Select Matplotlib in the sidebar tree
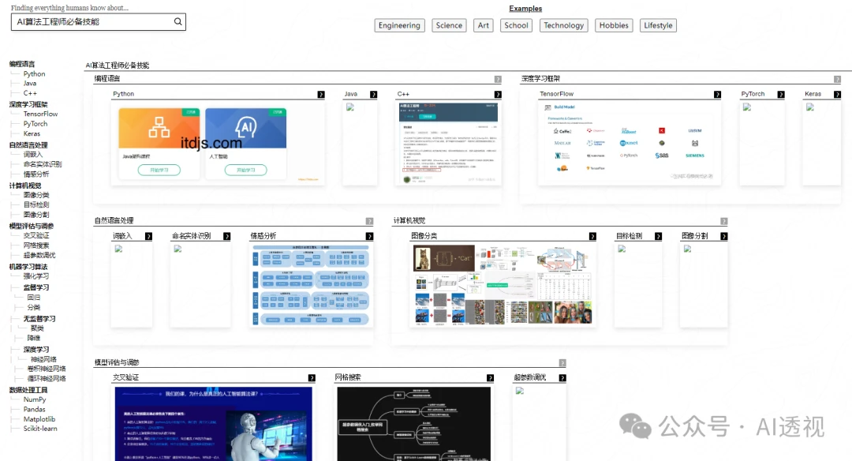This screenshot has width=852, height=461. tap(39, 419)
